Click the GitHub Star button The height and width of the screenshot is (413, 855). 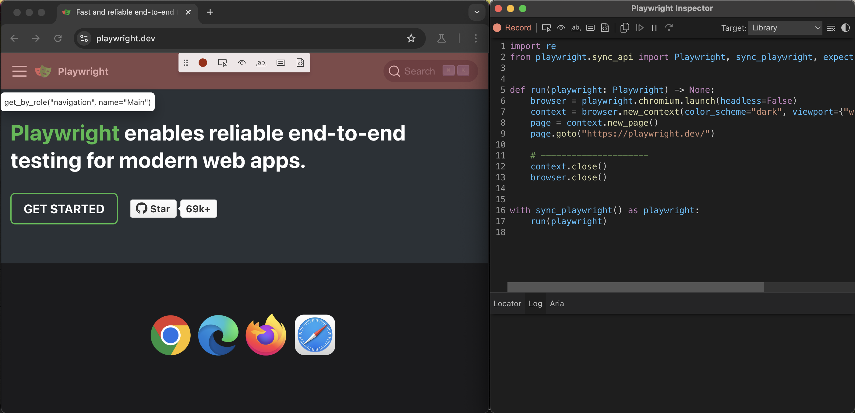153,209
